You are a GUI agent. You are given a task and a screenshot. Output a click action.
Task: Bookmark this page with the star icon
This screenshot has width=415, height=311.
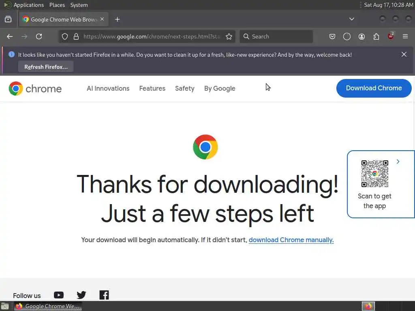[x=229, y=36]
